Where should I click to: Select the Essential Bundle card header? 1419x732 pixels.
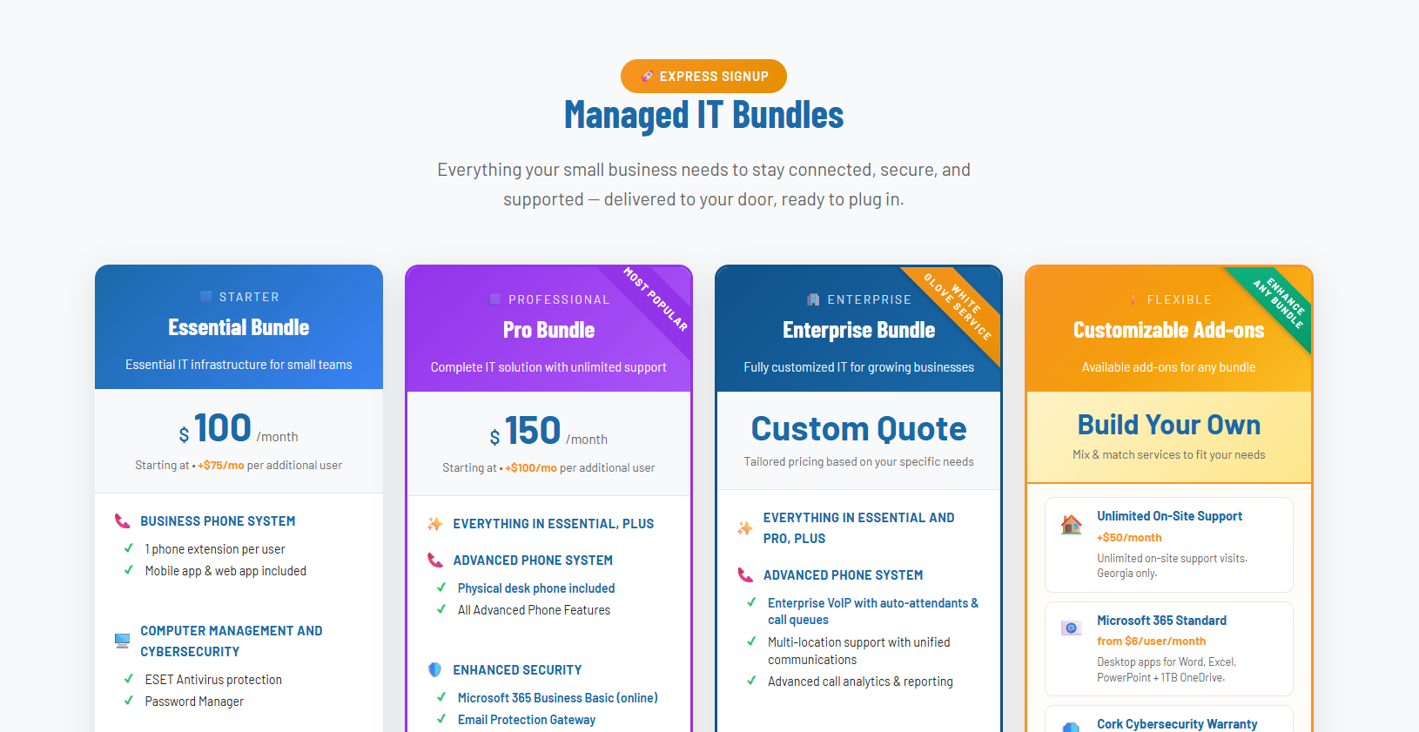click(x=239, y=327)
